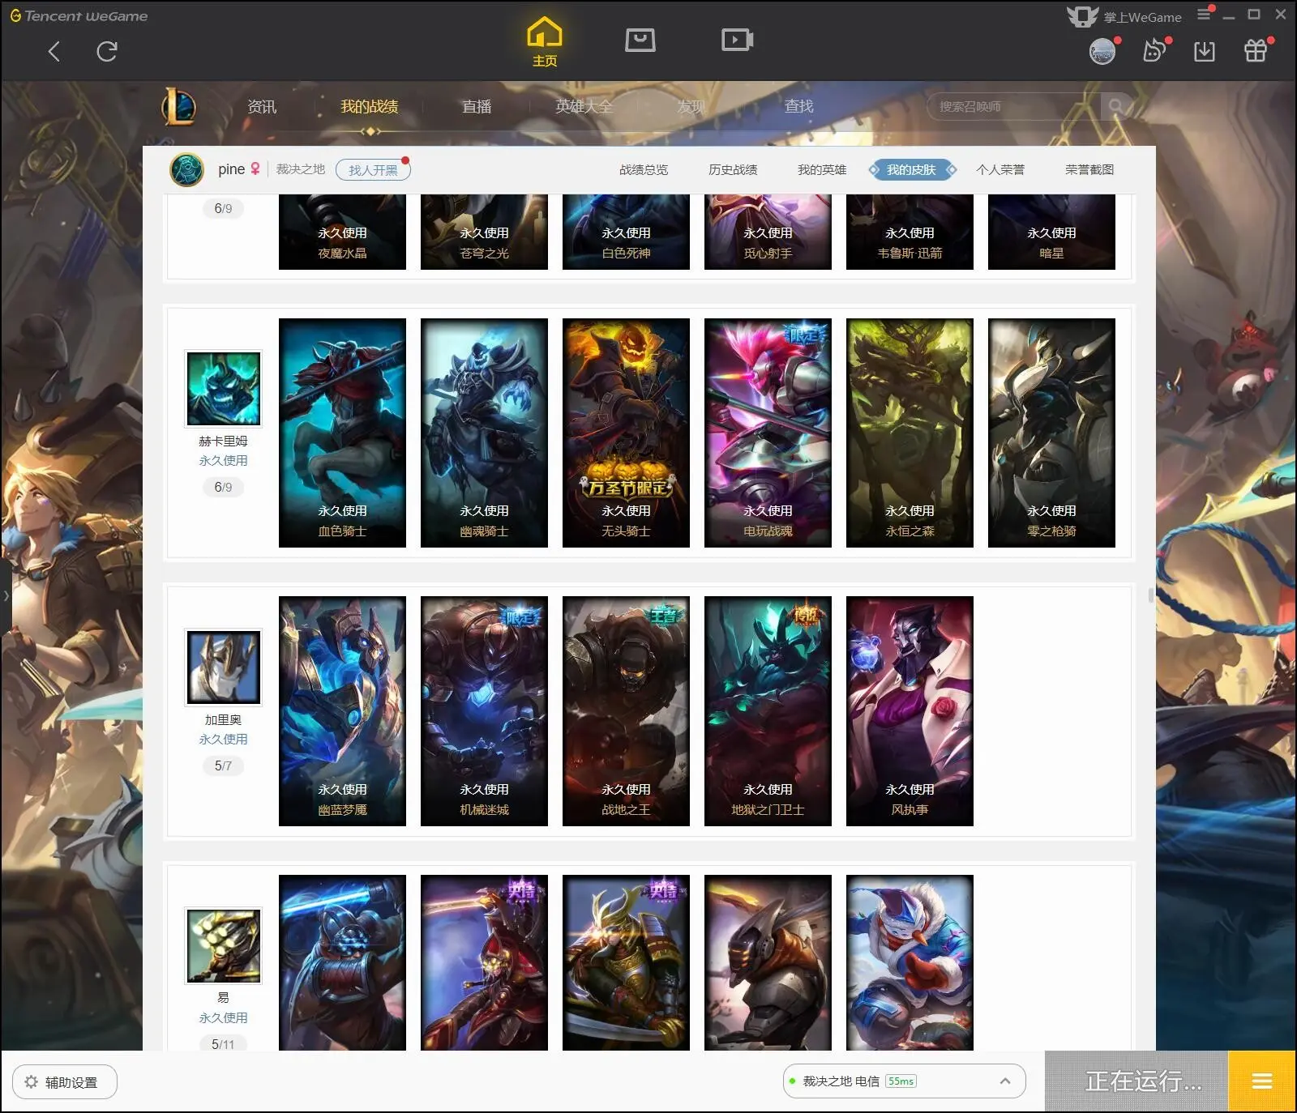1297x1113 pixels.
Task: Click the 正在运行 status button
Action: [x=1137, y=1081]
